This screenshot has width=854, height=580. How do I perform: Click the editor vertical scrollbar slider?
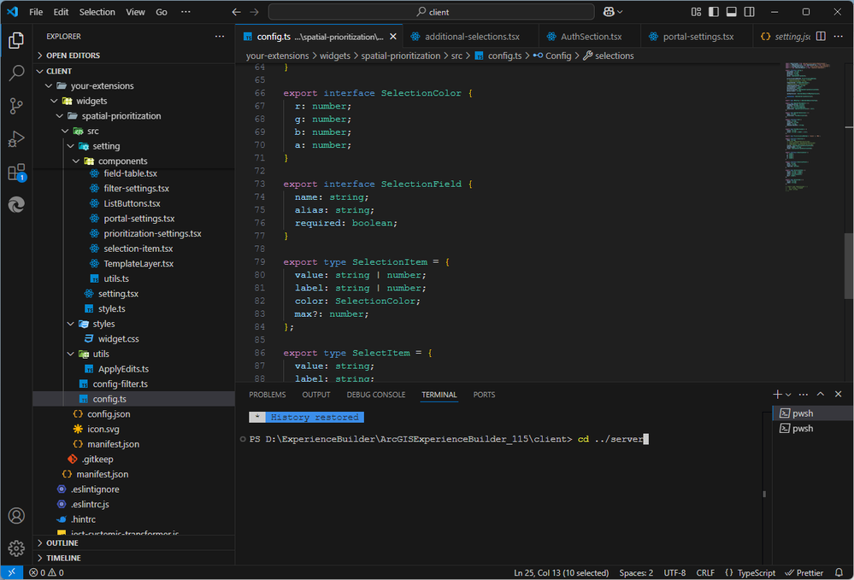[849, 266]
